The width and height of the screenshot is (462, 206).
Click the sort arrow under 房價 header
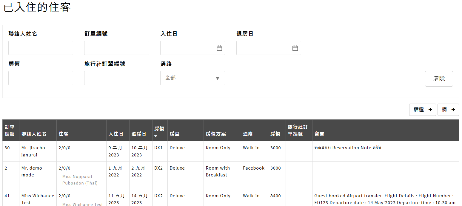click(x=156, y=136)
